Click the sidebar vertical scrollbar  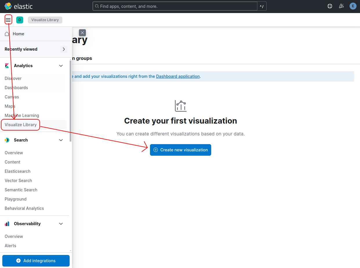(x=70, y=101)
